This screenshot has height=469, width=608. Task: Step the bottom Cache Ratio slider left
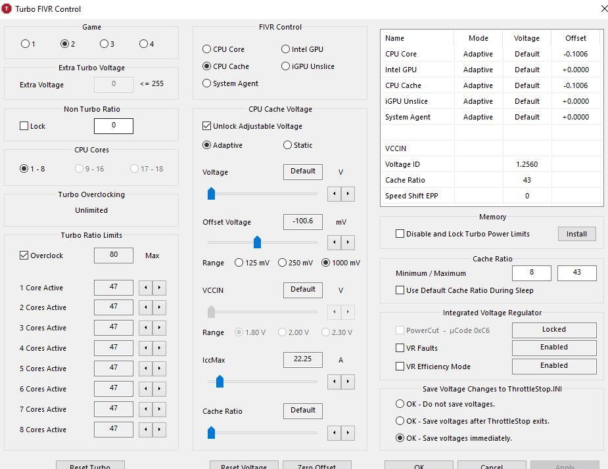click(335, 433)
